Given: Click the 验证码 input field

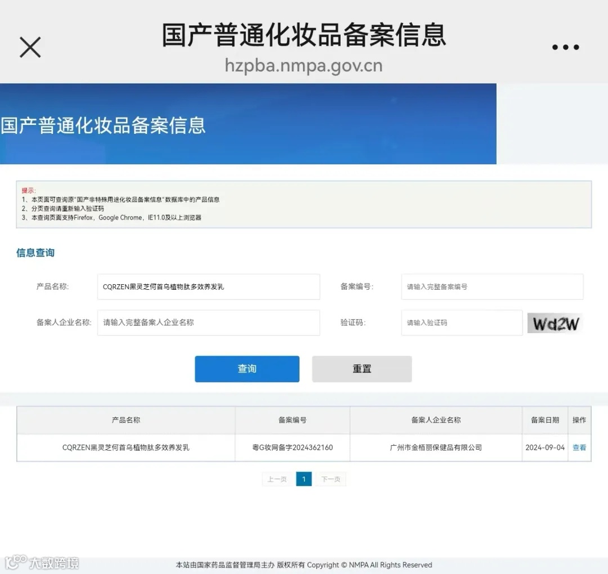Looking at the screenshot, I should [462, 322].
